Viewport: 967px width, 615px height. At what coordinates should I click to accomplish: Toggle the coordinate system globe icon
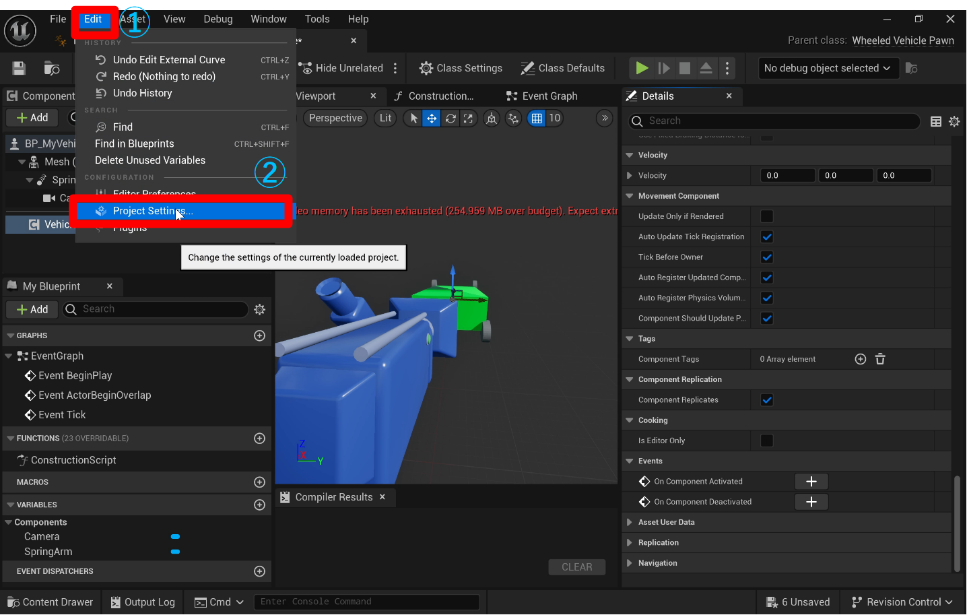click(492, 119)
